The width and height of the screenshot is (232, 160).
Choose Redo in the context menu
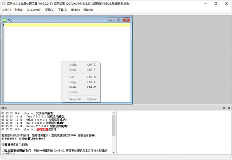coord(81,70)
